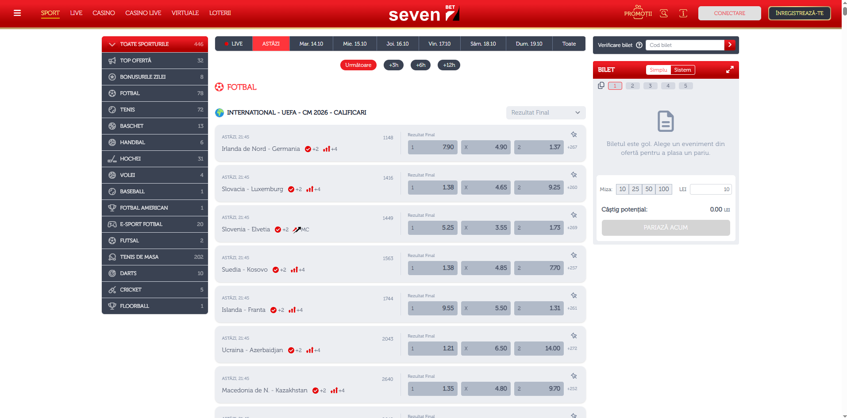The image size is (847, 418).
Task: Open the Casino Live menu item
Action: [143, 13]
